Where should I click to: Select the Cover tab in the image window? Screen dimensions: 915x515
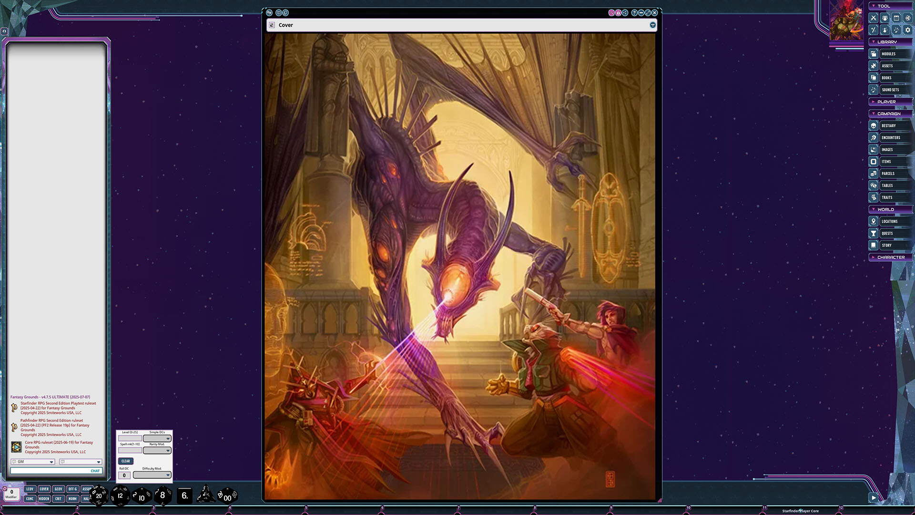[286, 25]
